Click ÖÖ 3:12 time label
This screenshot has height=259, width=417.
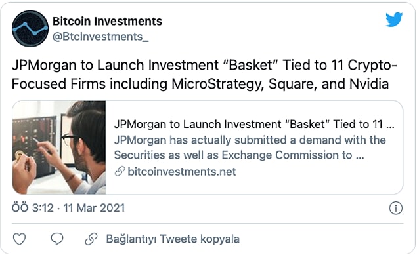pos(33,208)
